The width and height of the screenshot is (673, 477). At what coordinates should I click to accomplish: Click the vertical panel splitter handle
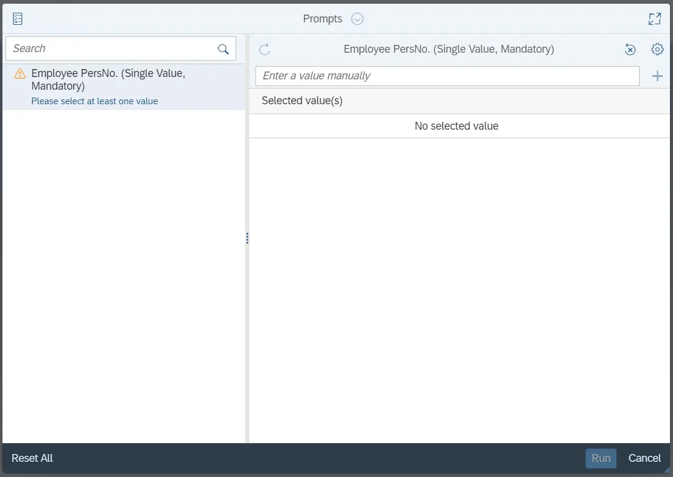pos(247,238)
